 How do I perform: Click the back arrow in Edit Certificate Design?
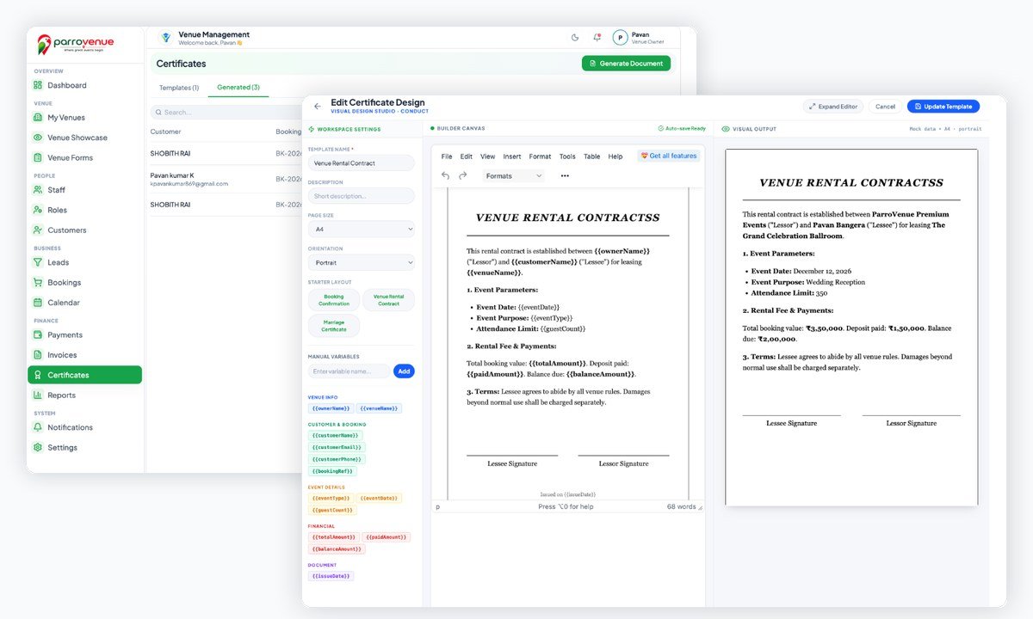[317, 107]
